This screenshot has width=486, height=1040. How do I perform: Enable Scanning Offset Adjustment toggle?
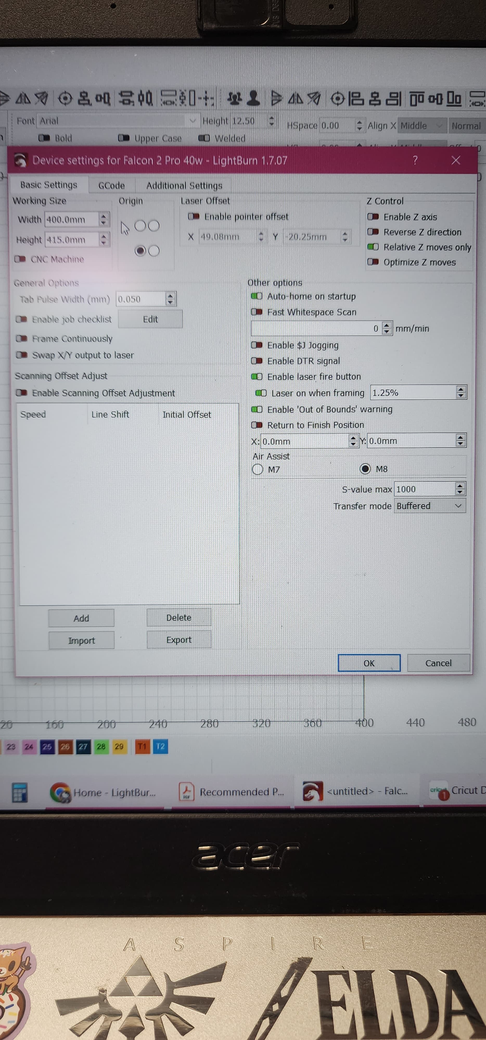(x=21, y=393)
